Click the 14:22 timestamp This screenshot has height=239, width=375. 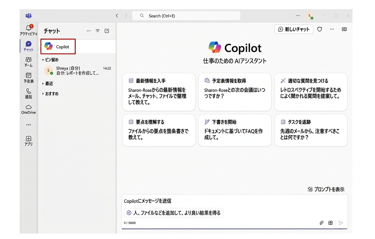click(x=107, y=68)
